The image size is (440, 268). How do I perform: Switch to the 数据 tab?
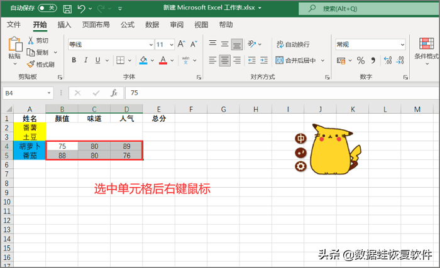(x=152, y=24)
